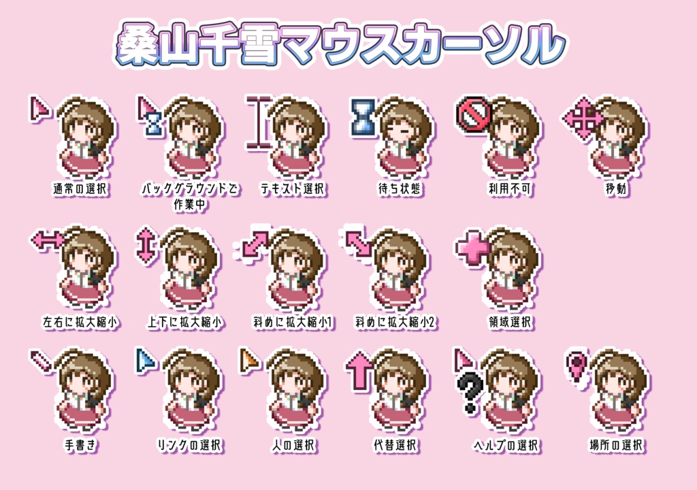Click the 利用不可 prohibited sign icon

[x=474, y=112]
